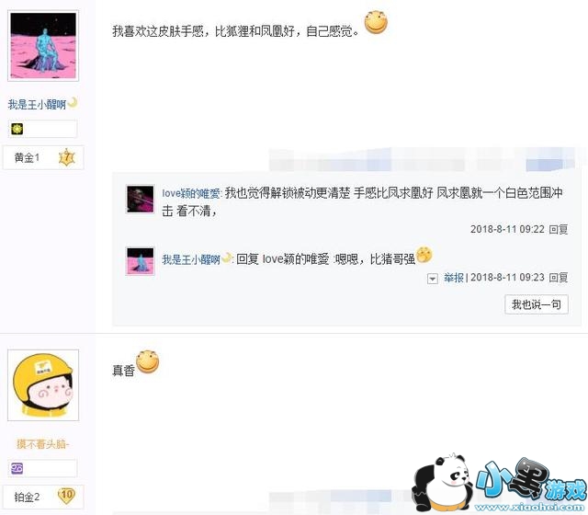The height and width of the screenshot is (515, 588).
Task: Click the 我也说一句 button
Action: [x=537, y=304]
